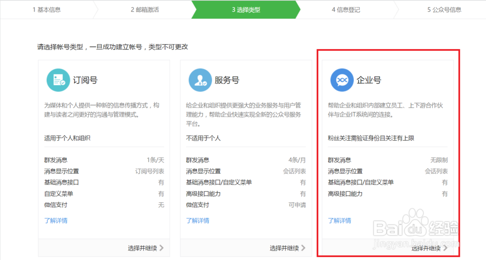Viewport: 486px width, 260px height.
Task: Open 了解详情 link in 企业号 card
Action: pyautogui.click(x=340, y=221)
